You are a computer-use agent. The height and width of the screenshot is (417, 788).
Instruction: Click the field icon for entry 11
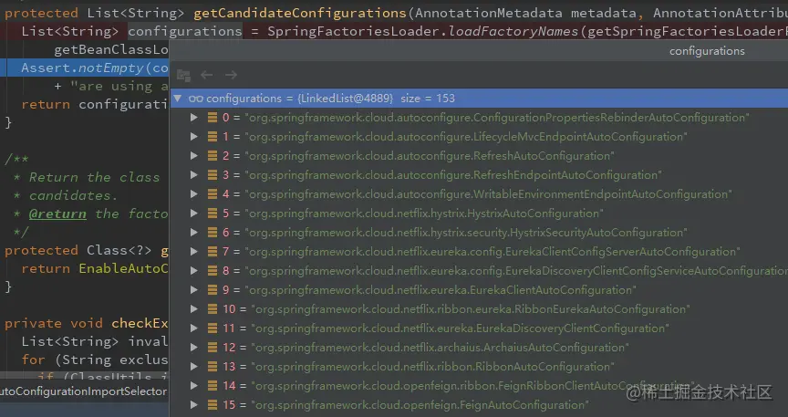(213, 328)
